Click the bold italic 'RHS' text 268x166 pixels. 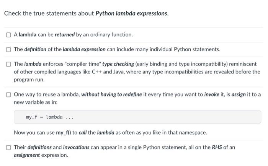pos(217,147)
